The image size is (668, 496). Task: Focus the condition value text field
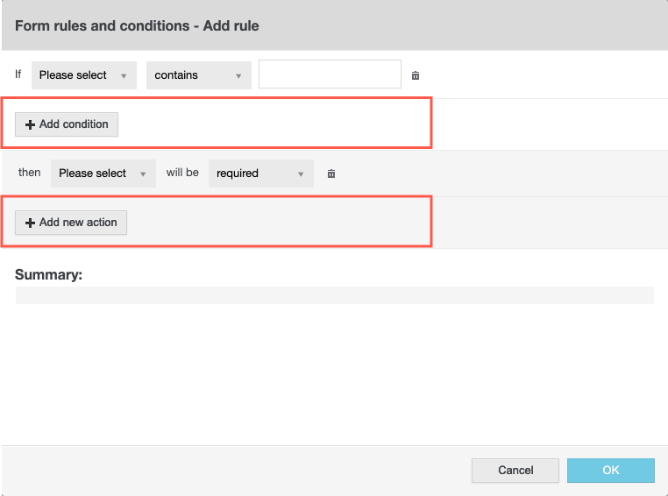click(330, 74)
